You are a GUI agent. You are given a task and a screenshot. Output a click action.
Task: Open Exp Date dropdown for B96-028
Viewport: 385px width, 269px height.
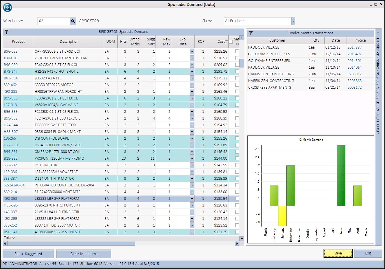[192, 51]
